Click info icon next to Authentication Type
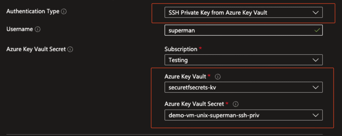The image size is (342, 136). click(64, 12)
